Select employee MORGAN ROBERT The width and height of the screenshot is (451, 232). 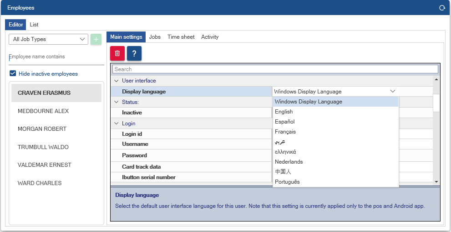(42, 129)
